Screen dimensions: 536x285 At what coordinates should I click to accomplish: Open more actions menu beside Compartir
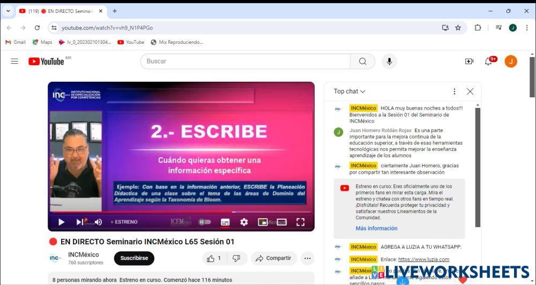click(307, 258)
